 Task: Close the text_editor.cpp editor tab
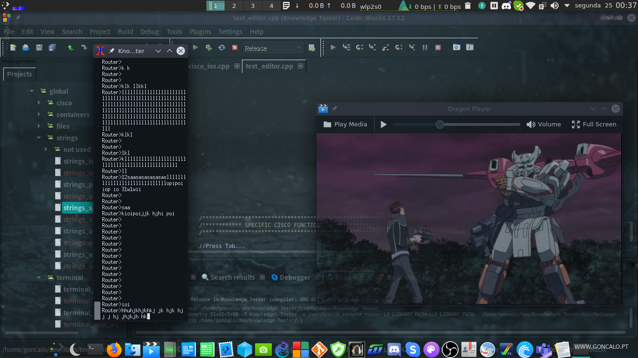pos(301,66)
